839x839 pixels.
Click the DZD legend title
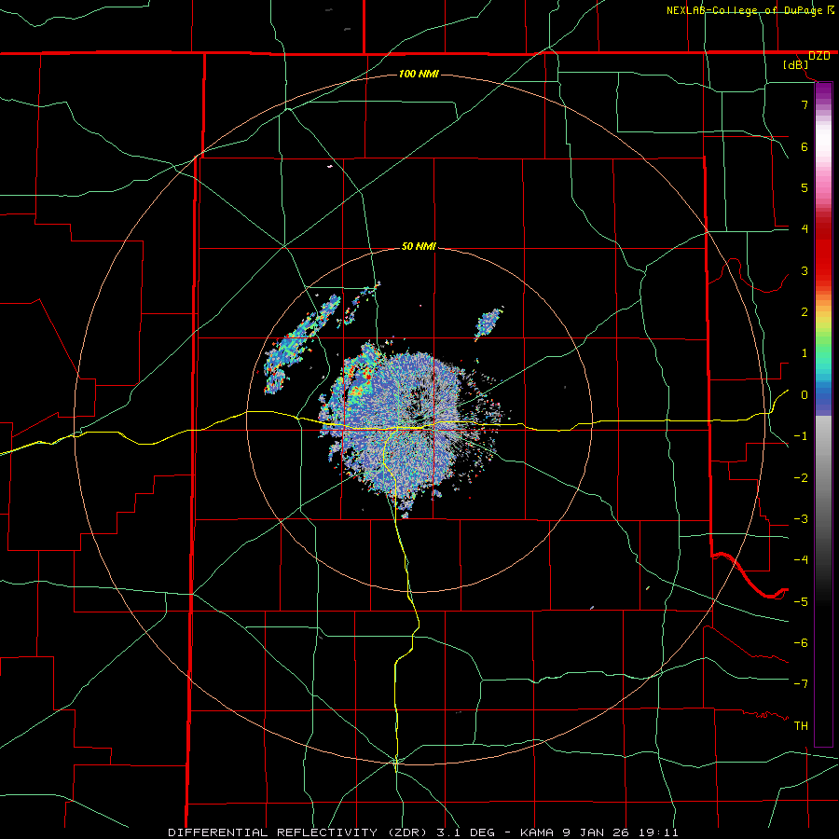tap(819, 56)
